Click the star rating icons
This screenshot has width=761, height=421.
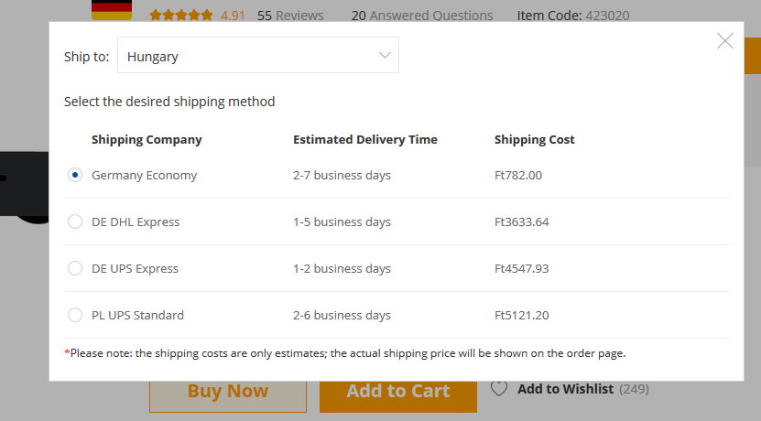tap(181, 16)
